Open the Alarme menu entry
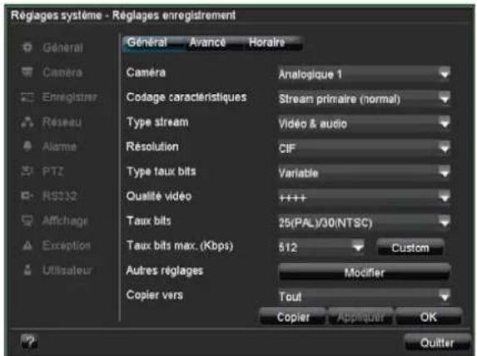477x356 pixels. click(60, 146)
